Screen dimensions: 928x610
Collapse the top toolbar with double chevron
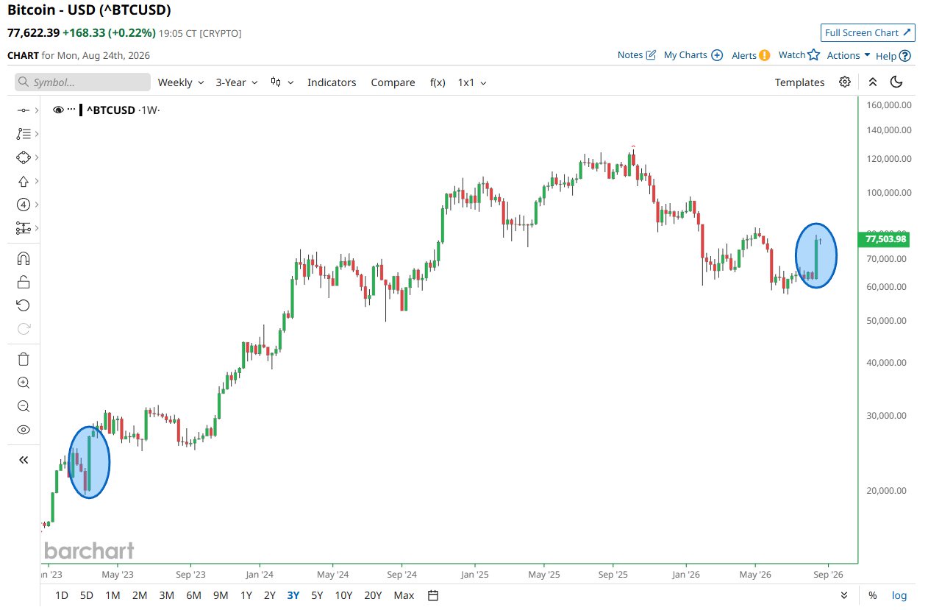tap(872, 82)
